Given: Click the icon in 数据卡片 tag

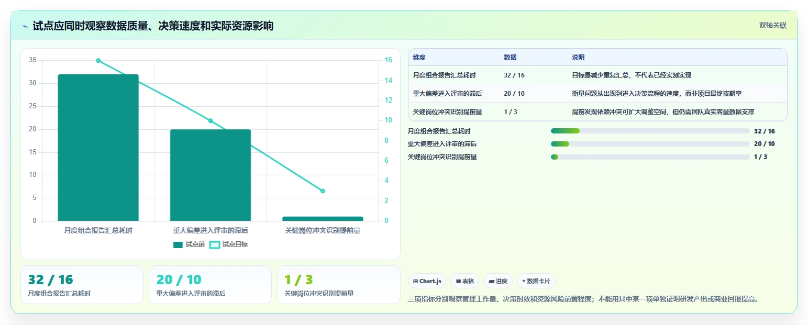Looking at the screenshot, I should pyautogui.click(x=524, y=282).
